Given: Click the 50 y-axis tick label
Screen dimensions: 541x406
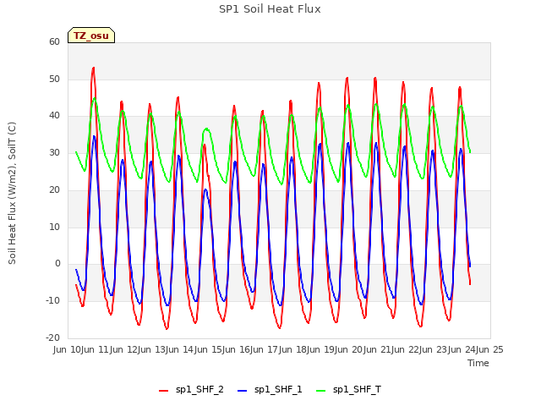Looking at the screenshot, I should click(x=54, y=79).
